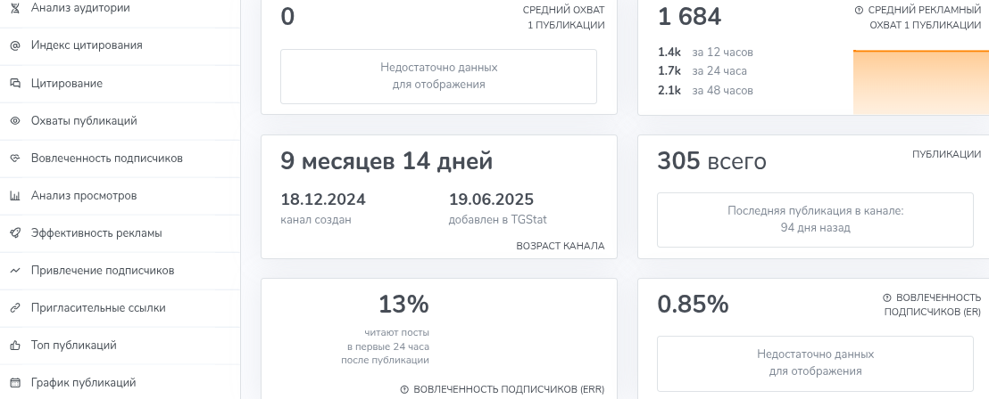Screen dimensions: 989x399
Task: Click the help icon next to Вовлеченность подписчиков (ER)
Action: (886, 297)
